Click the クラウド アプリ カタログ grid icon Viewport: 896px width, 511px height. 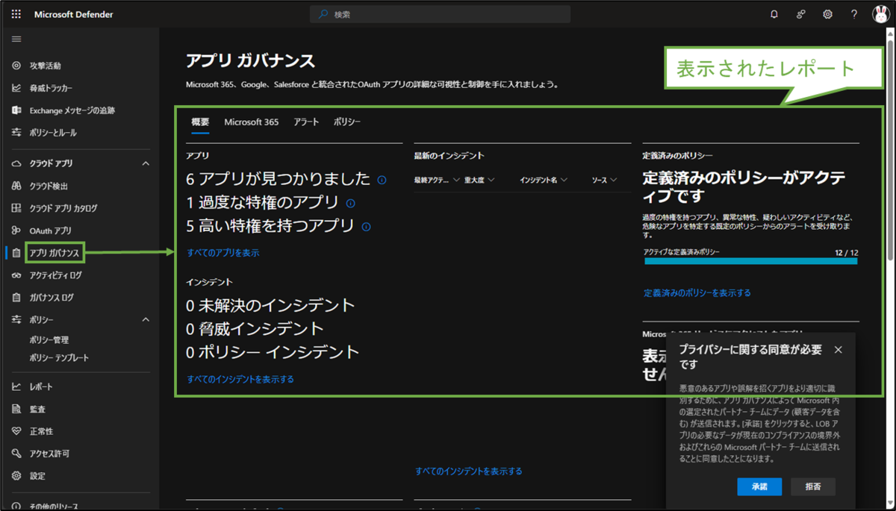click(x=16, y=208)
